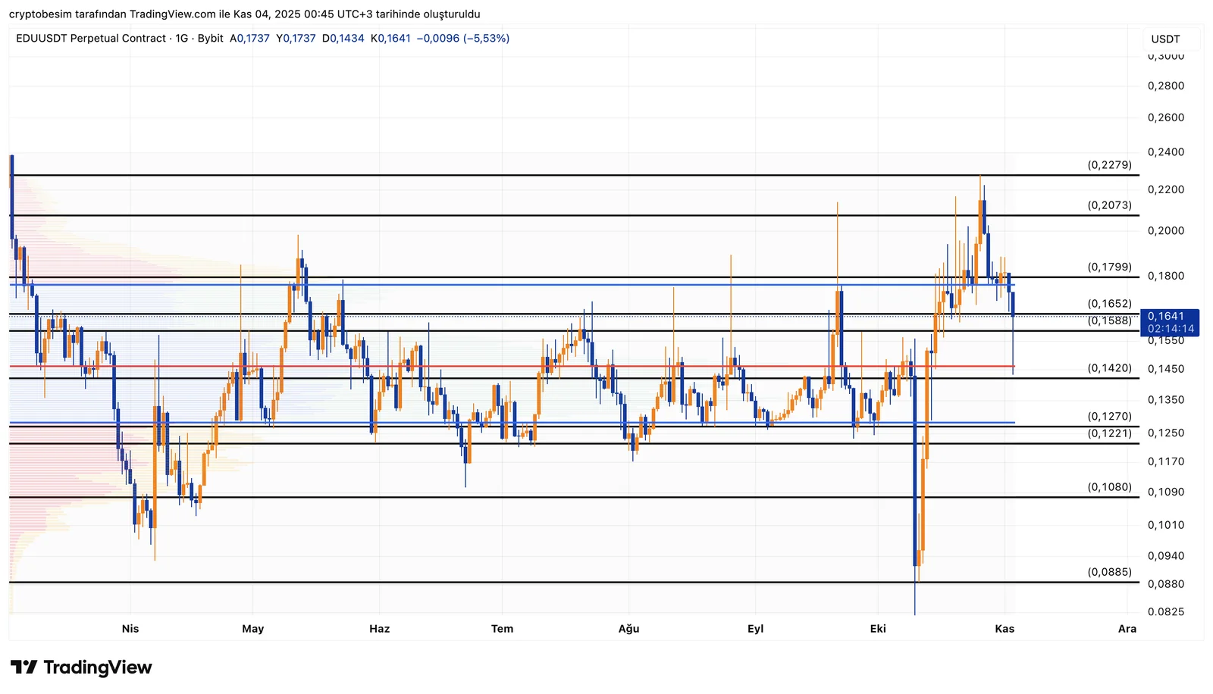Click the Nis month on time axis
Image resolution: width=1213 pixels, height=694 pixels.
[130, 629]
